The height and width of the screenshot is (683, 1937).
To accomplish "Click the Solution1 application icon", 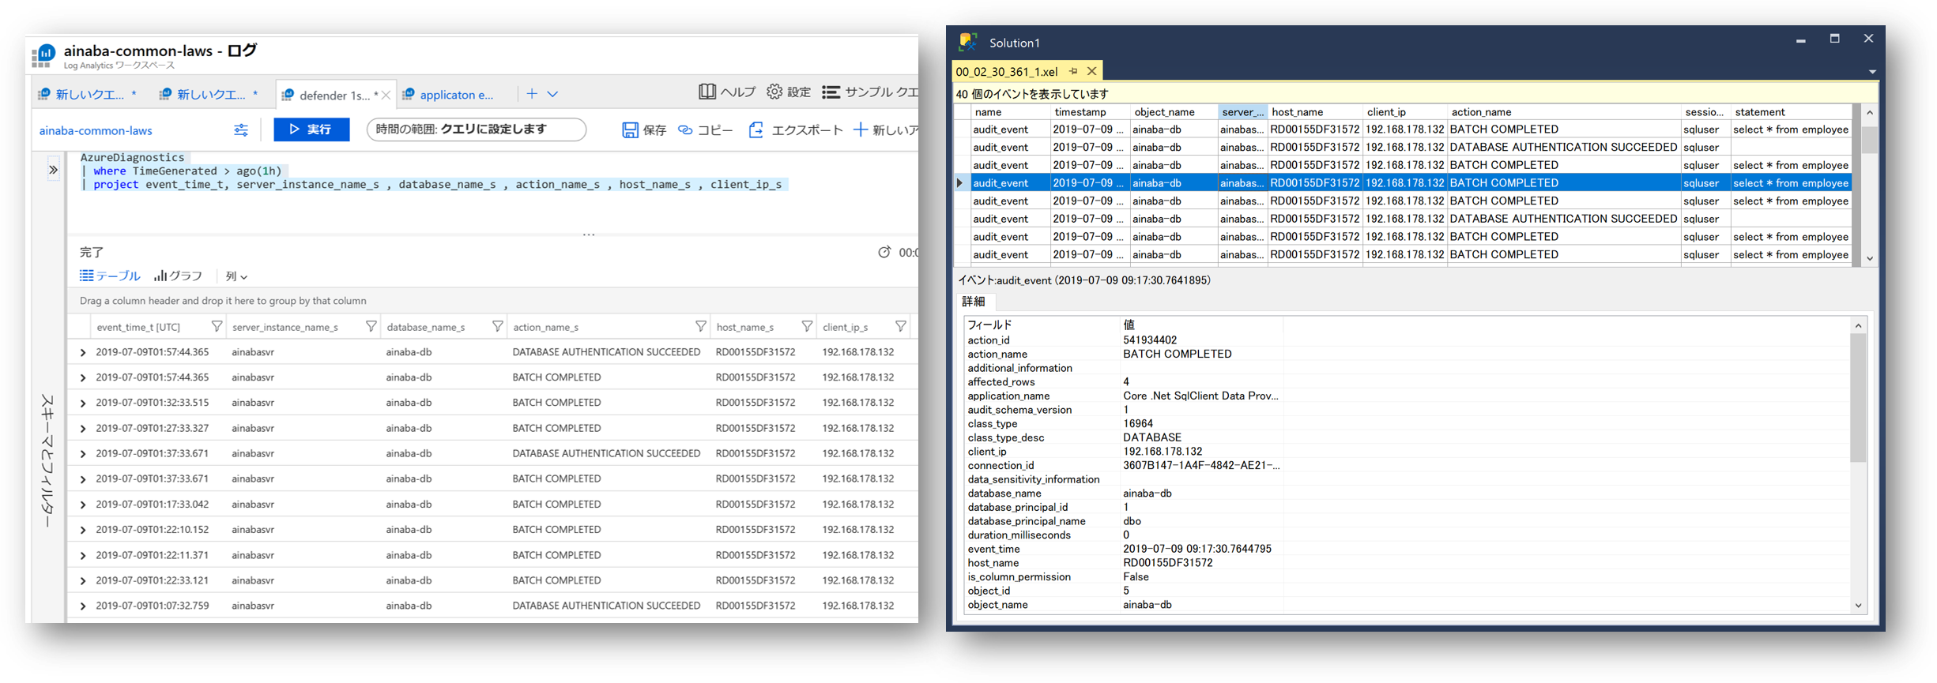I will coord(968,42).
